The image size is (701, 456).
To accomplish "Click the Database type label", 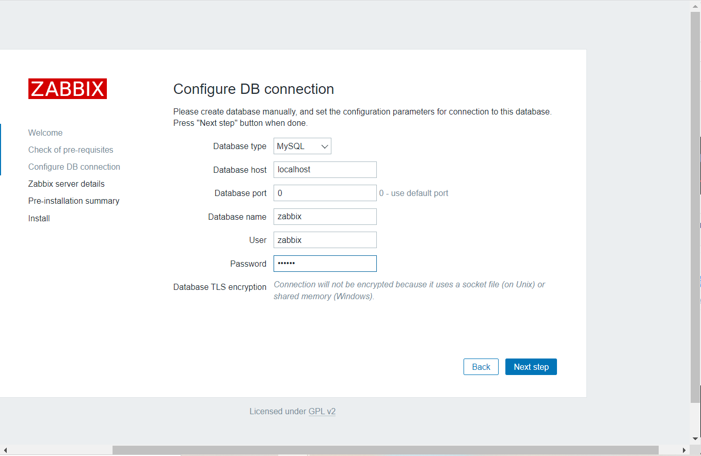I will [240, 146].
